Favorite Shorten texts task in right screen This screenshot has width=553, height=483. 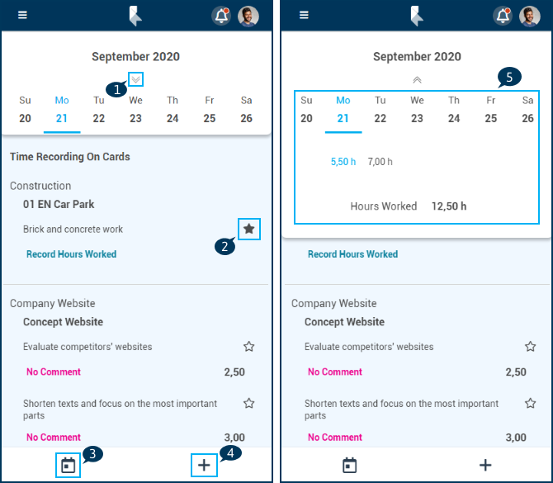530,404
